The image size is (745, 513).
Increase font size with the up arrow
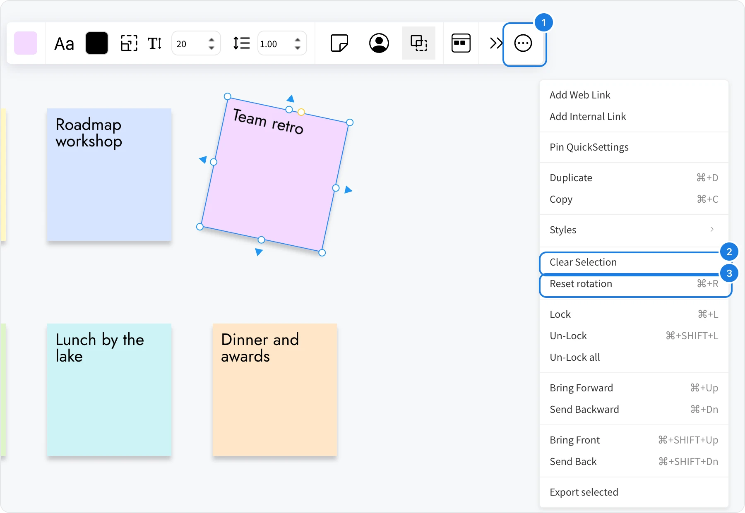click(211, 39)
